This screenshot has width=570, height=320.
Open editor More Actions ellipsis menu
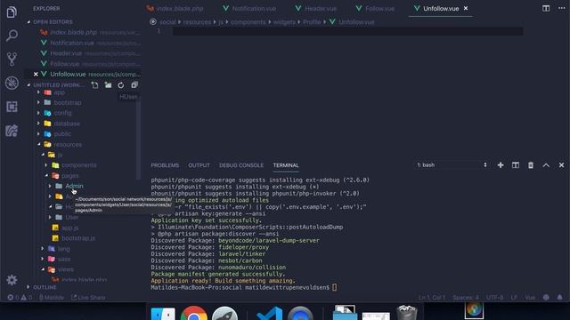coord(562,8)
